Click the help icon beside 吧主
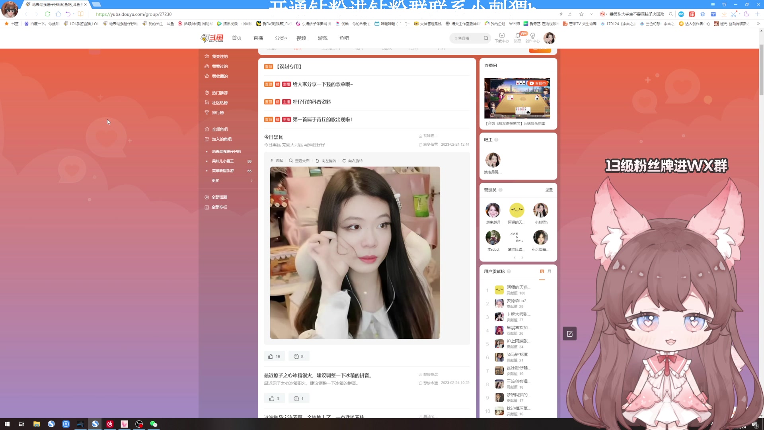 point(496,140)
